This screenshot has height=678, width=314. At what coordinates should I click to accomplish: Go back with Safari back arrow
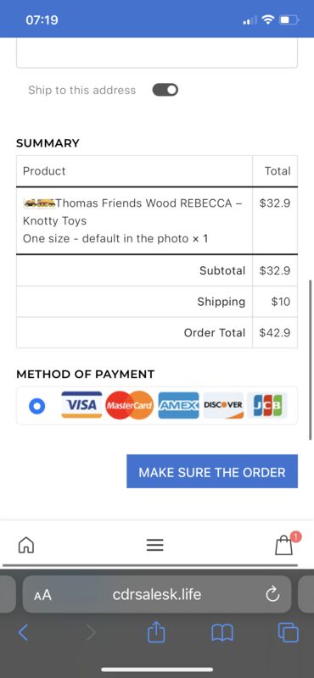(23, 633)
